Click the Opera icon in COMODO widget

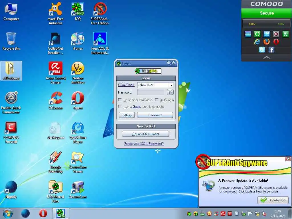point(276,42)
